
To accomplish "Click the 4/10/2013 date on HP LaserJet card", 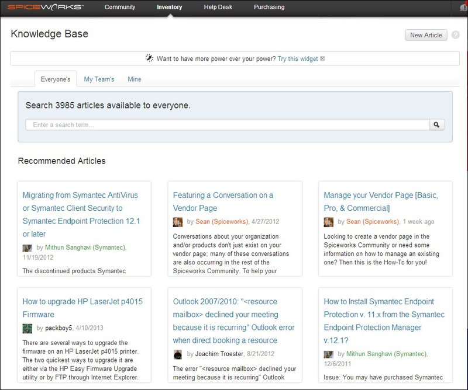I will pyautogui.click(x=90, y=328).
